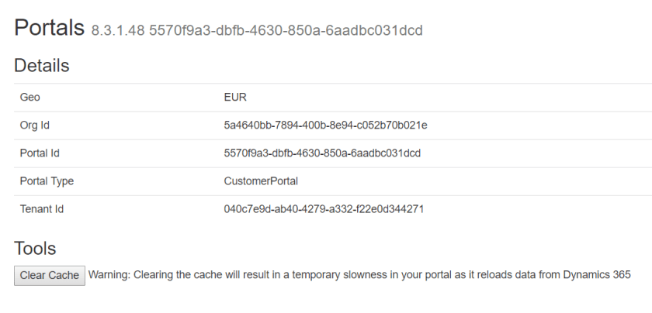Click the EUR geo value
The height and width of the screenshot is (313, 652).
click(234, 98)
